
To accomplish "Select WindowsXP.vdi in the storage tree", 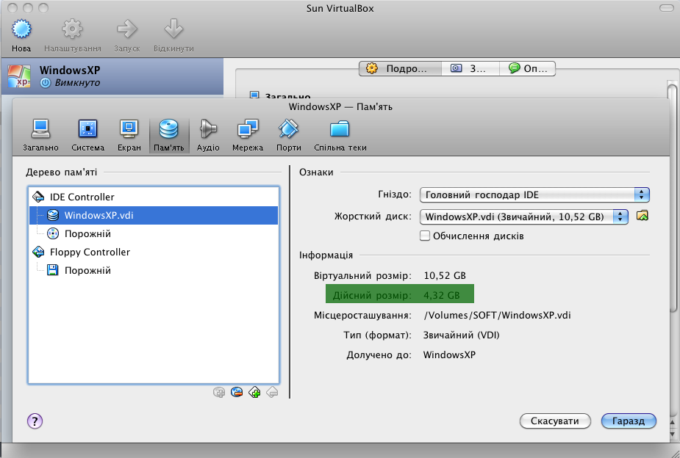I will [154, 215].
